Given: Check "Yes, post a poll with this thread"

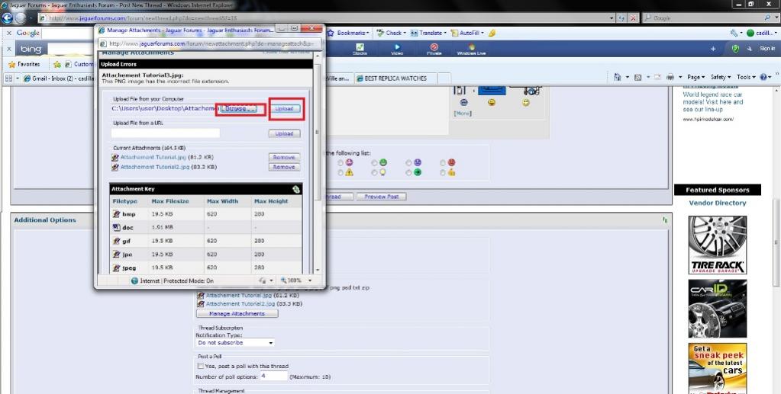Looking at the screenshot, I should click(x=200, y=366).
